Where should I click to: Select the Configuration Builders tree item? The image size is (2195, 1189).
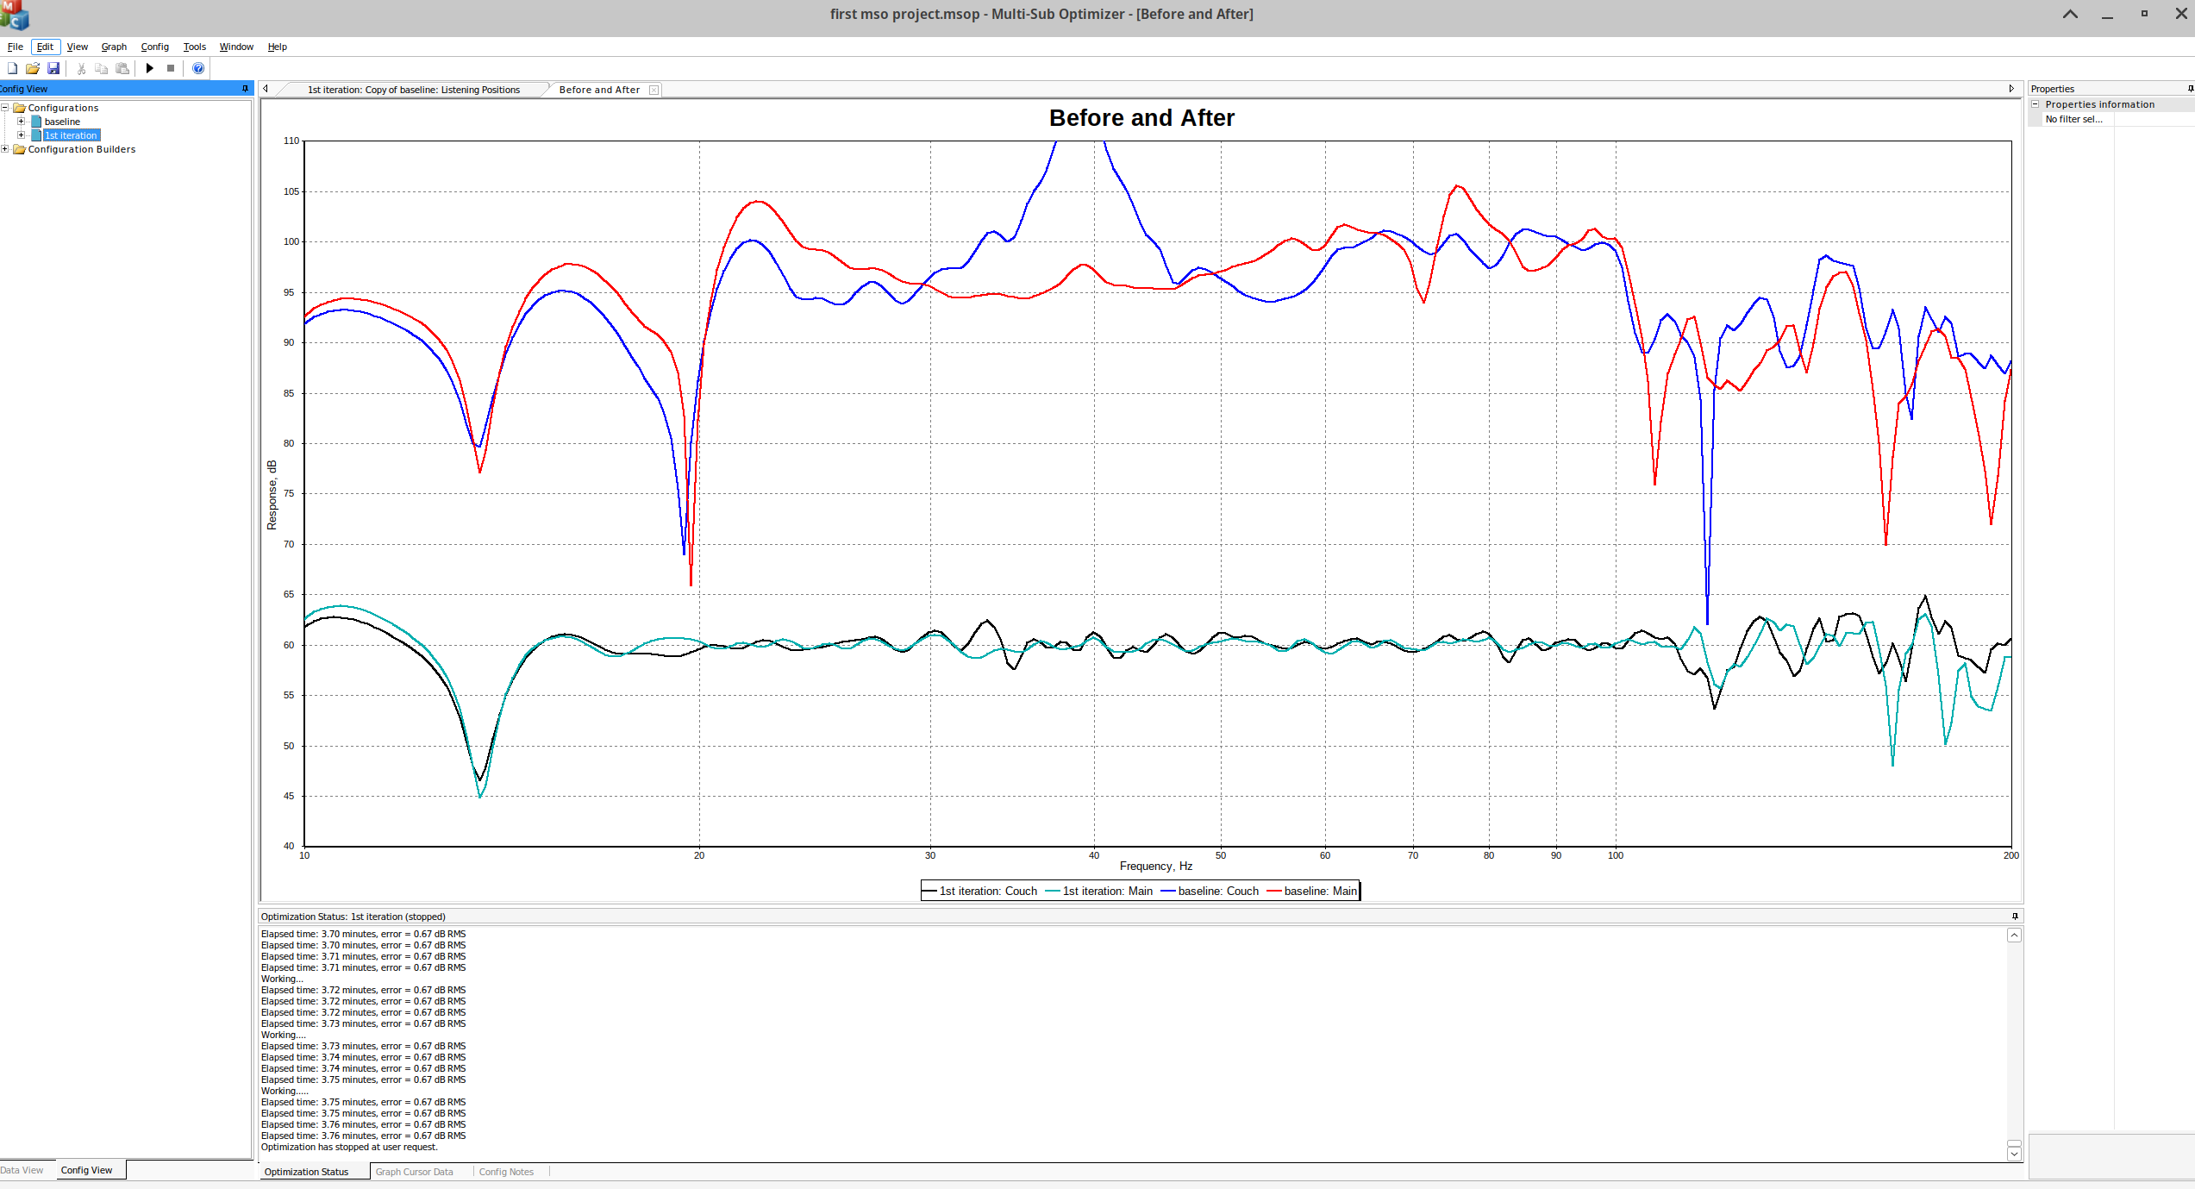coord(82,149)
